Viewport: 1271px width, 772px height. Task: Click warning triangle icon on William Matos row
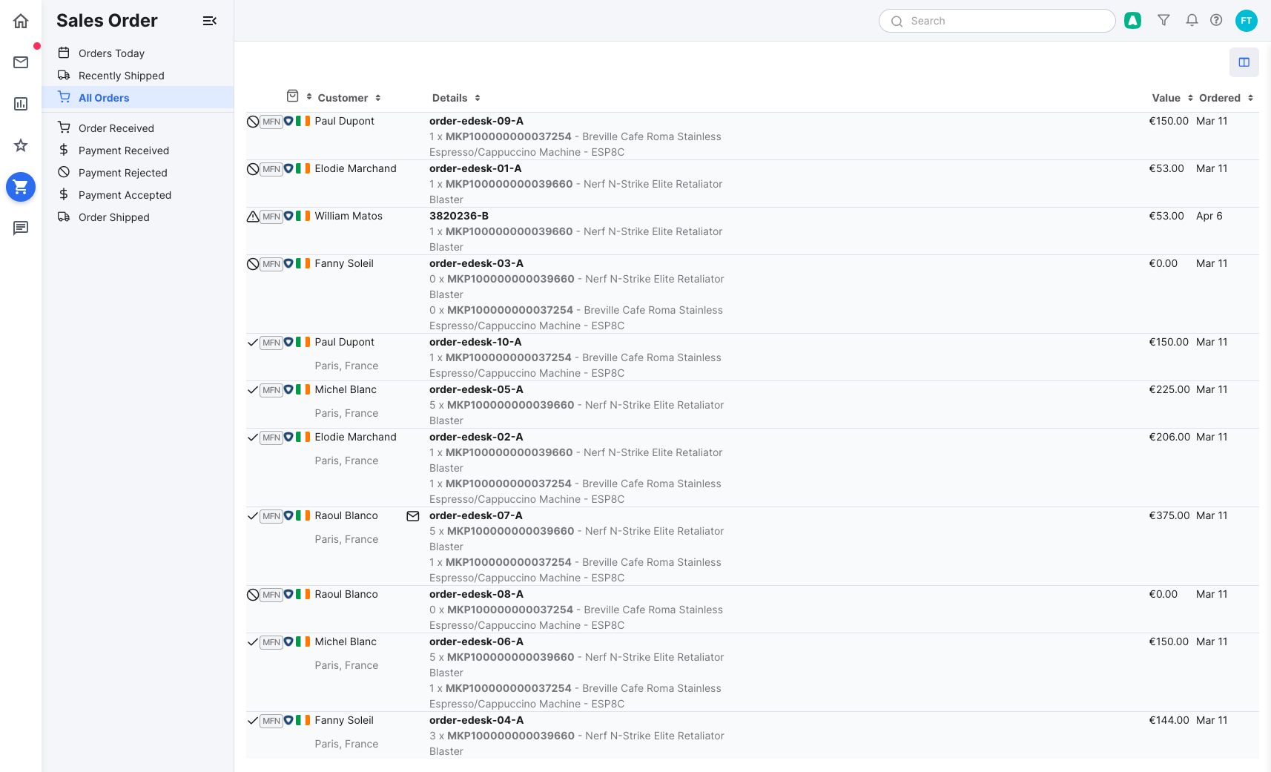(x=253, y=217)
